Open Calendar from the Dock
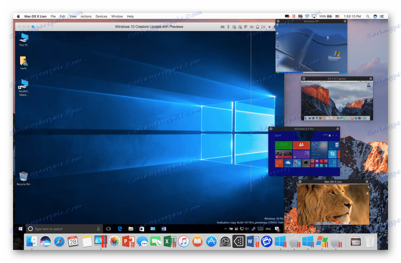This screenshot has height=263, width=401. pos(73,241)
